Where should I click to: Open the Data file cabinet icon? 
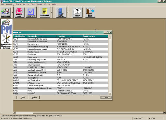[61, 12]
